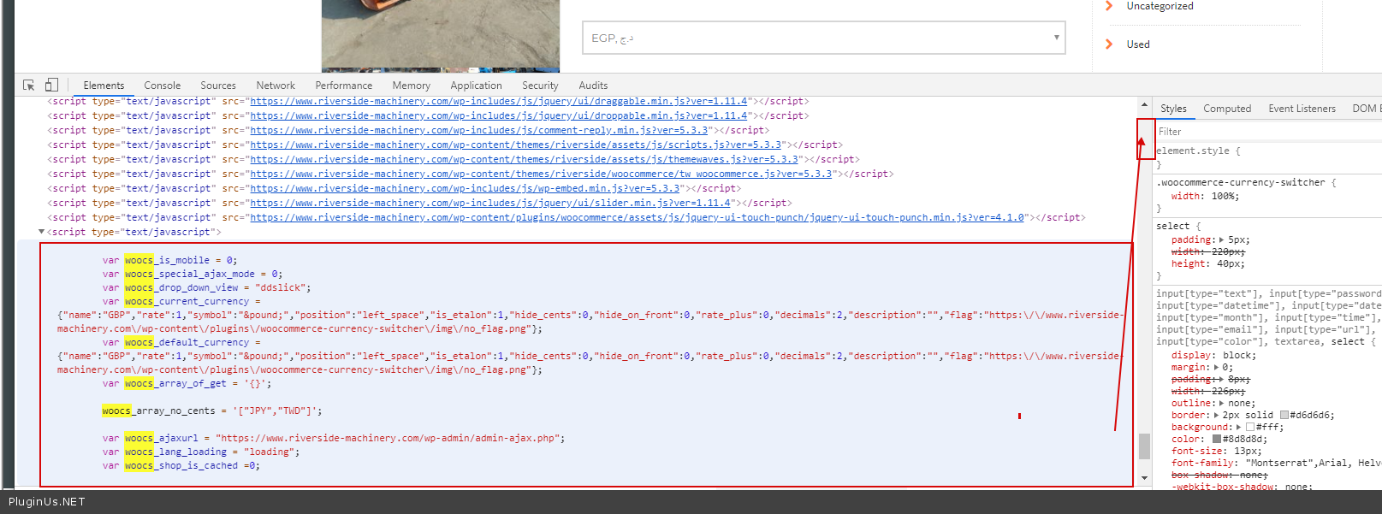Toggle the device toolbar icon

tap(51, 85)
